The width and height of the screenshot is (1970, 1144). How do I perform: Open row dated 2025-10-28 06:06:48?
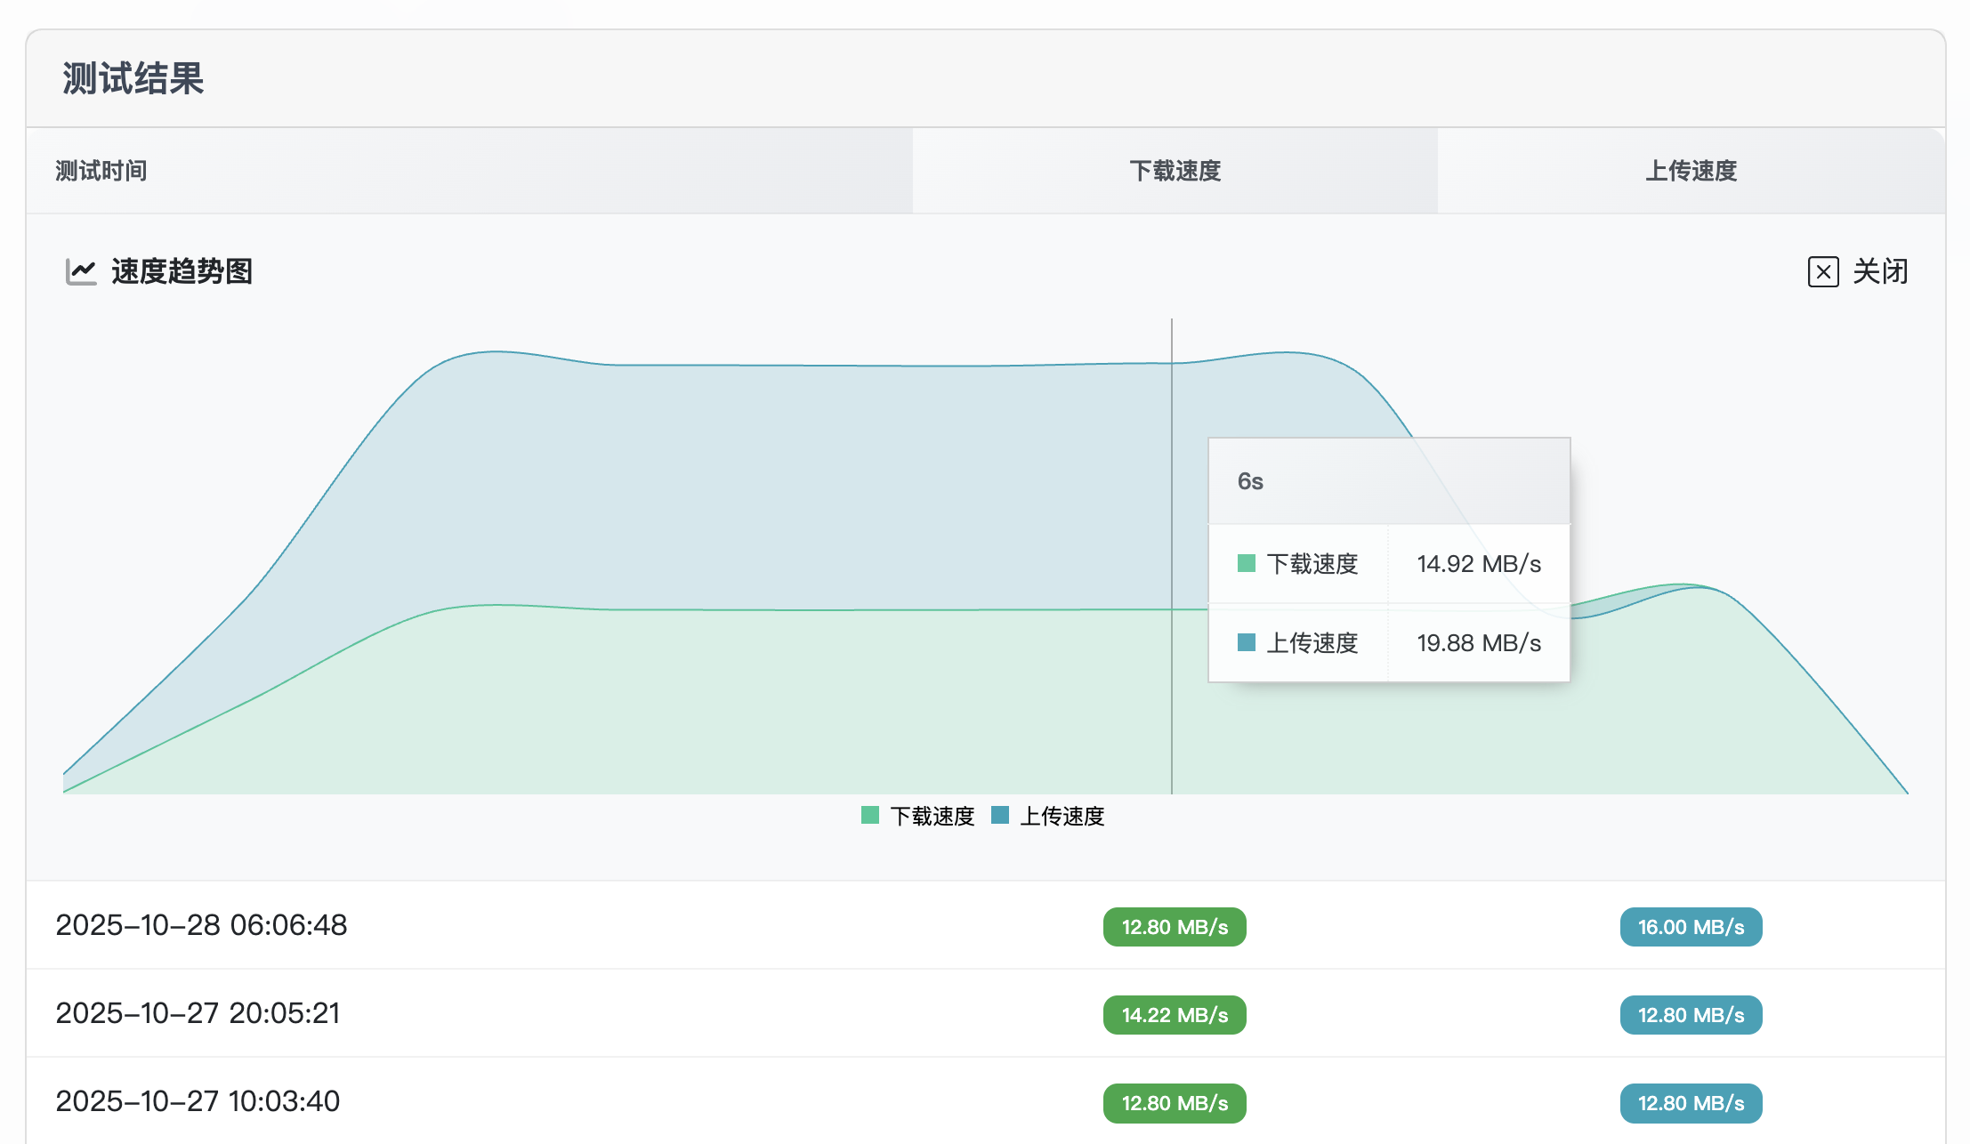tap(202, 925)
